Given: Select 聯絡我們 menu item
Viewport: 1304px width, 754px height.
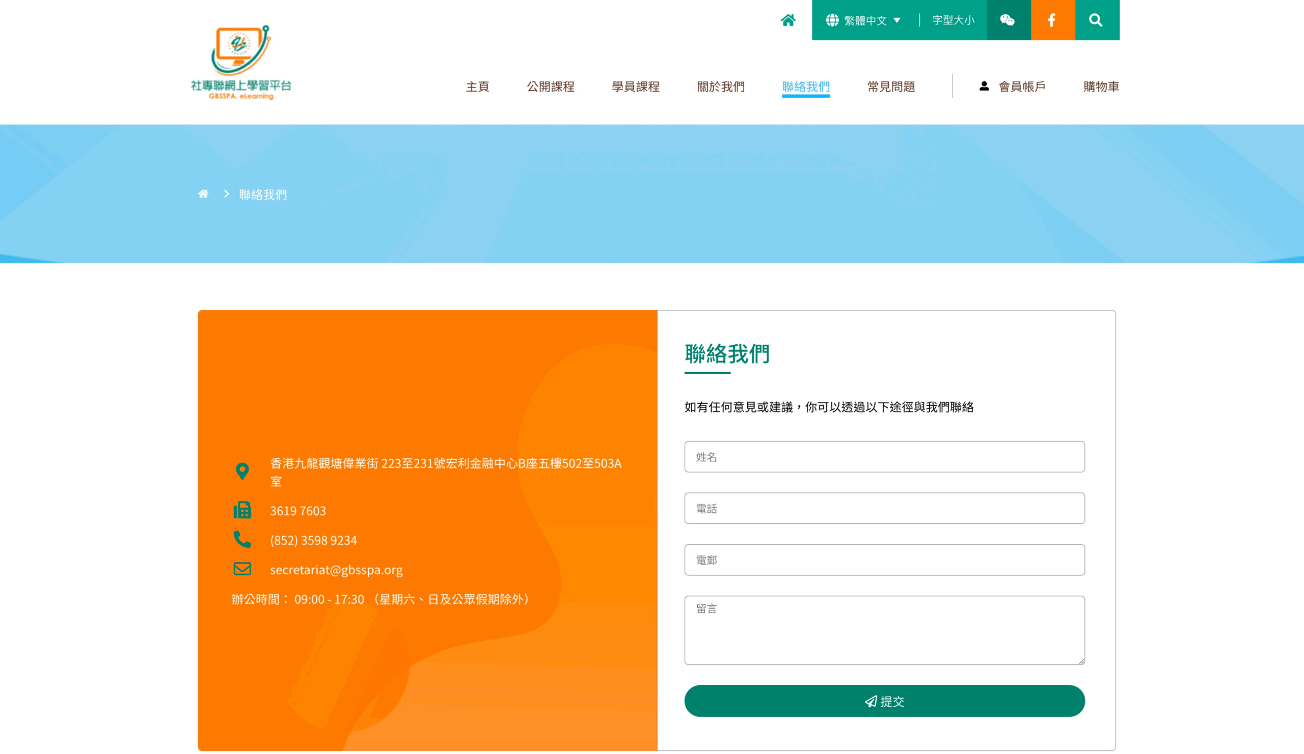Looking at the screenshot, I should [x=806, y=87].
